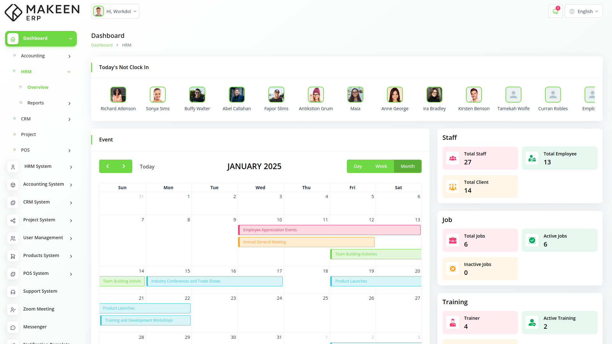Click the Products System cart icon
The height and width of the screenshot is (344, 612).
point(13,256)
